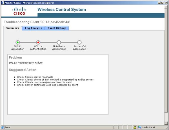Click the 'Successful Association' step label

pyautogui.click(x=79, y=48)
